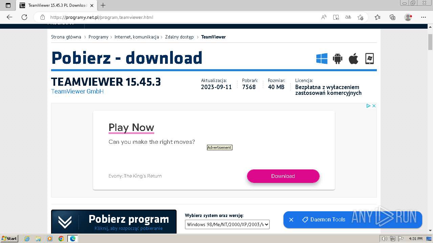The width and height of the screenshot is (433, 243).
Task: Launch Chrome from the taskbar
Action: tap(61, 239)
